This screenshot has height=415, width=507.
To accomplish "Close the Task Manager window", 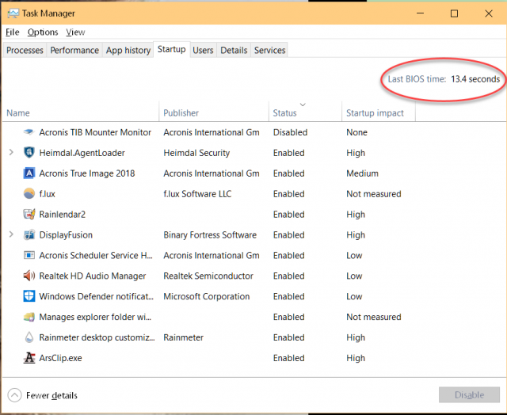I will 489,13.
